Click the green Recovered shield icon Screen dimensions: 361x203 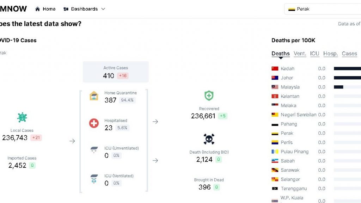coord(209,96)
